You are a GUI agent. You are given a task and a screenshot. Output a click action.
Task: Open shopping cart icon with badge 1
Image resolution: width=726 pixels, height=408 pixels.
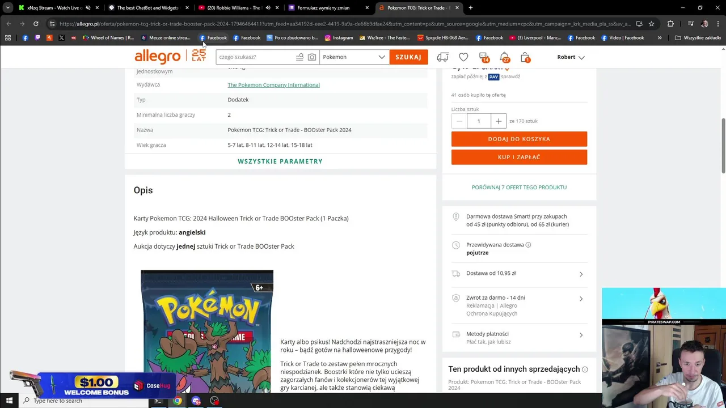click(525, 57)
